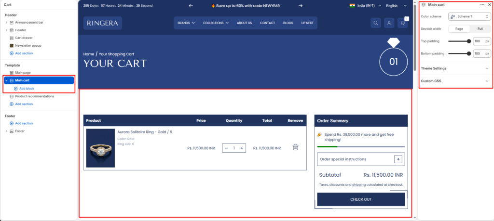Expand the Custom CSS section
Screen dimensions: 494x221
click(x=455, y=81)
